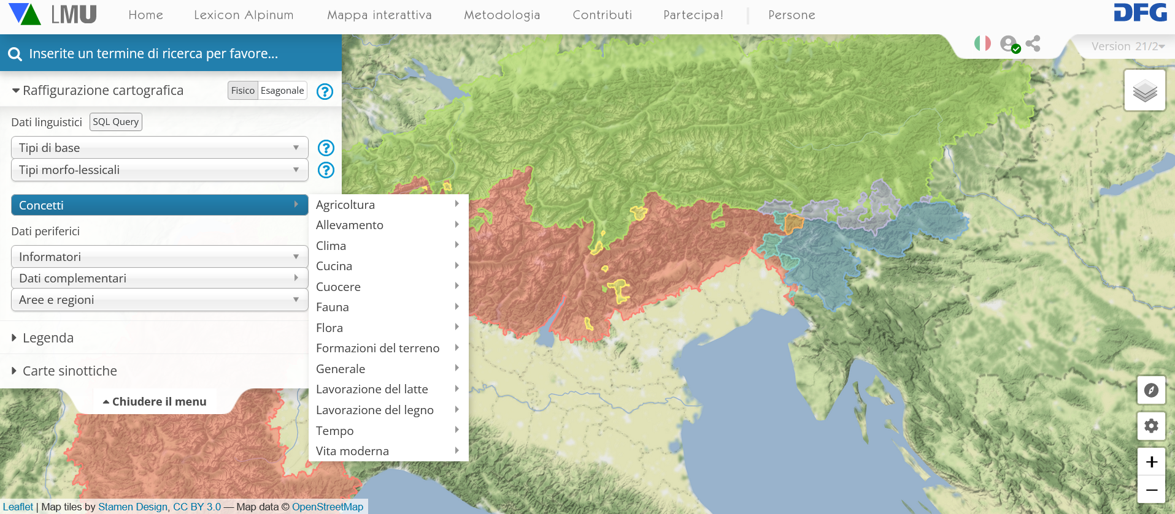Select Vita moderna from the concepts menu
1175x514 pixels.
(388, 451)
